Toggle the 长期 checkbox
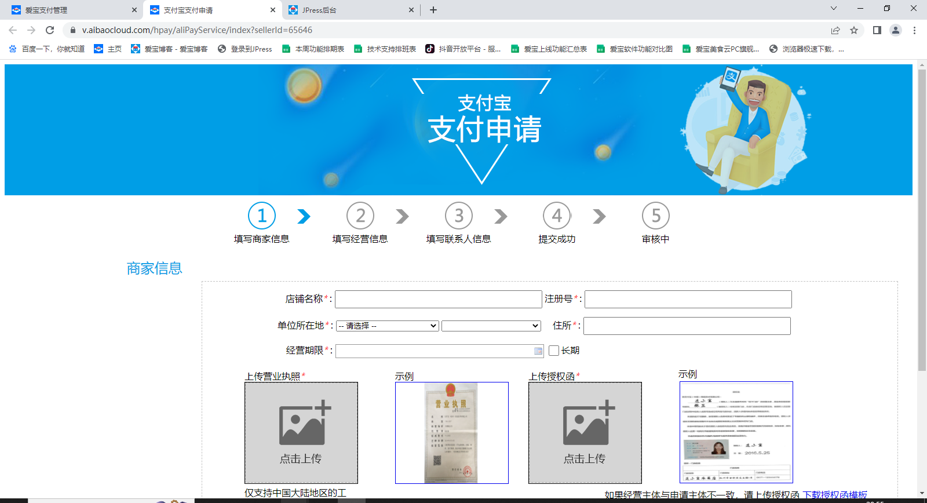 [x=554, y=351]
